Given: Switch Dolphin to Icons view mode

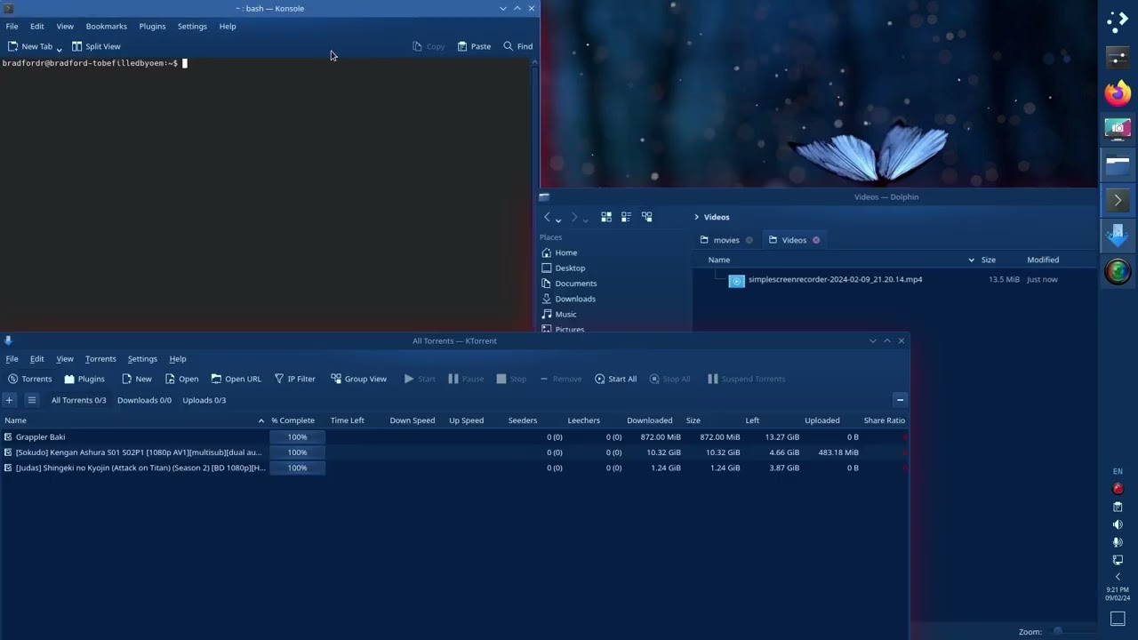Looking at the screenshot, I should pos(606,217).
